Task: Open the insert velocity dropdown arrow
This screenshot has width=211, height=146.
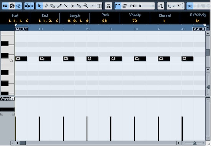Action: coord(174,6)
